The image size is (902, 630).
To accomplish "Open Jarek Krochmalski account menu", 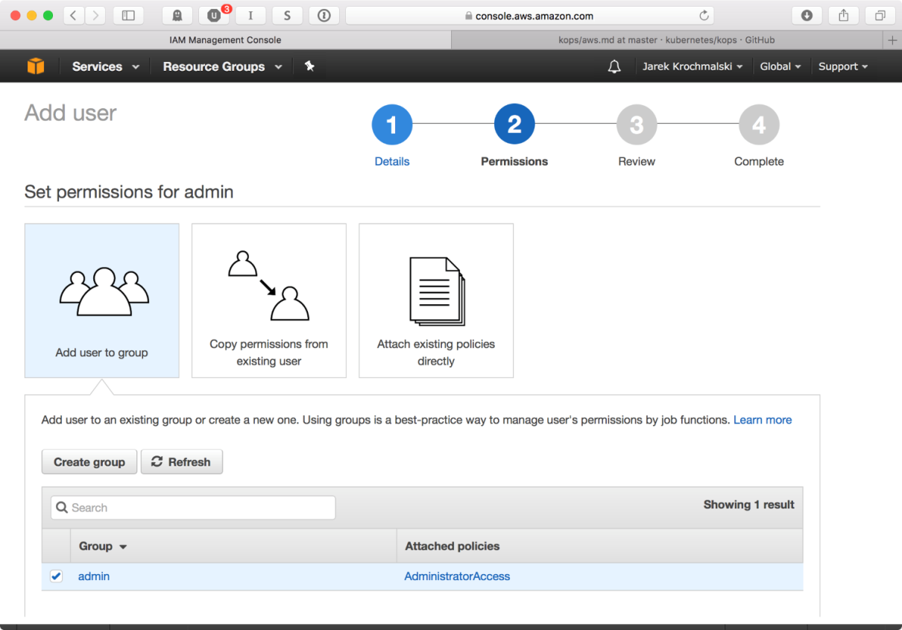I will click(x=693, y=66).
